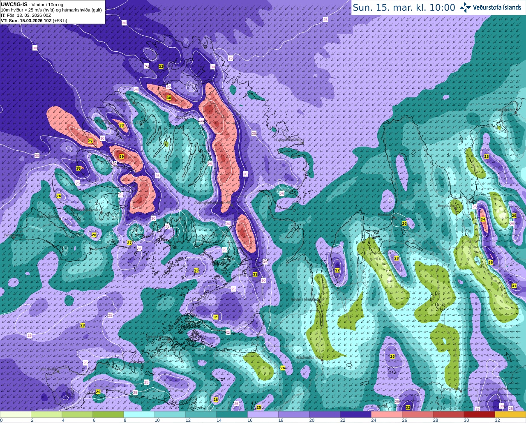
Task: Click the Bolungarvík station label
Action: pyautogui.click(x=122, y=100)
